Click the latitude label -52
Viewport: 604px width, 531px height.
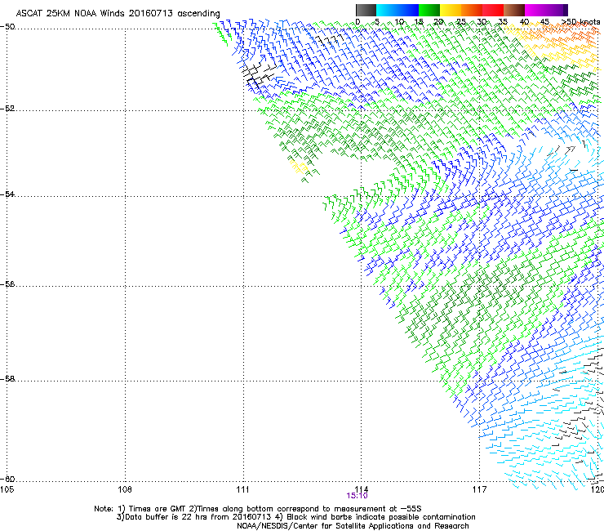click(7, 109)
